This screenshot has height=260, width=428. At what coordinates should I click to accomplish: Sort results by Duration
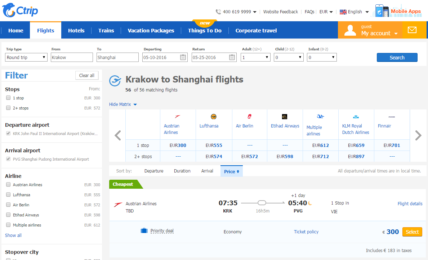tap(182, 171)
